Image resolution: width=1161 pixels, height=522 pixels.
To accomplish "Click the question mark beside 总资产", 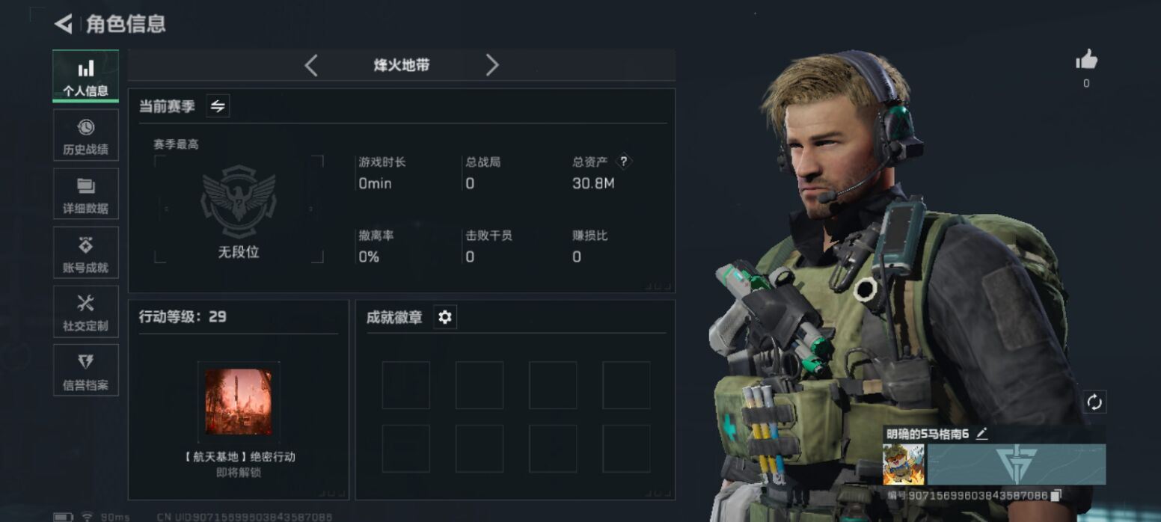I will pyautogui.click(x=624, y=162).
